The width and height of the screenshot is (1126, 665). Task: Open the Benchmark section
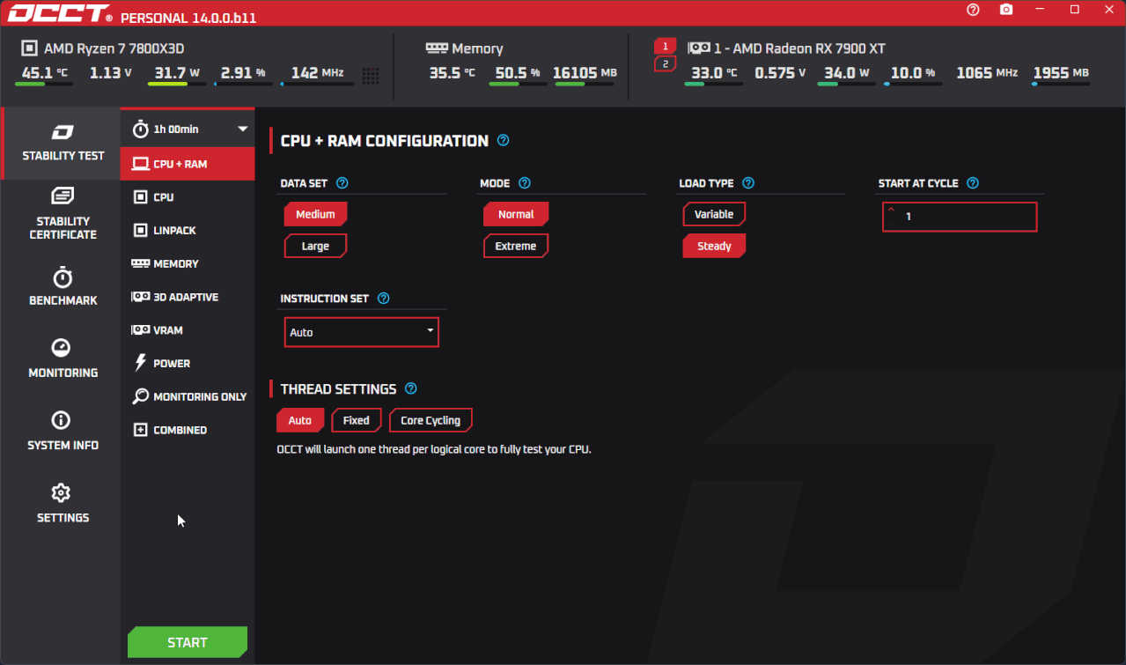tap(63, 286)
